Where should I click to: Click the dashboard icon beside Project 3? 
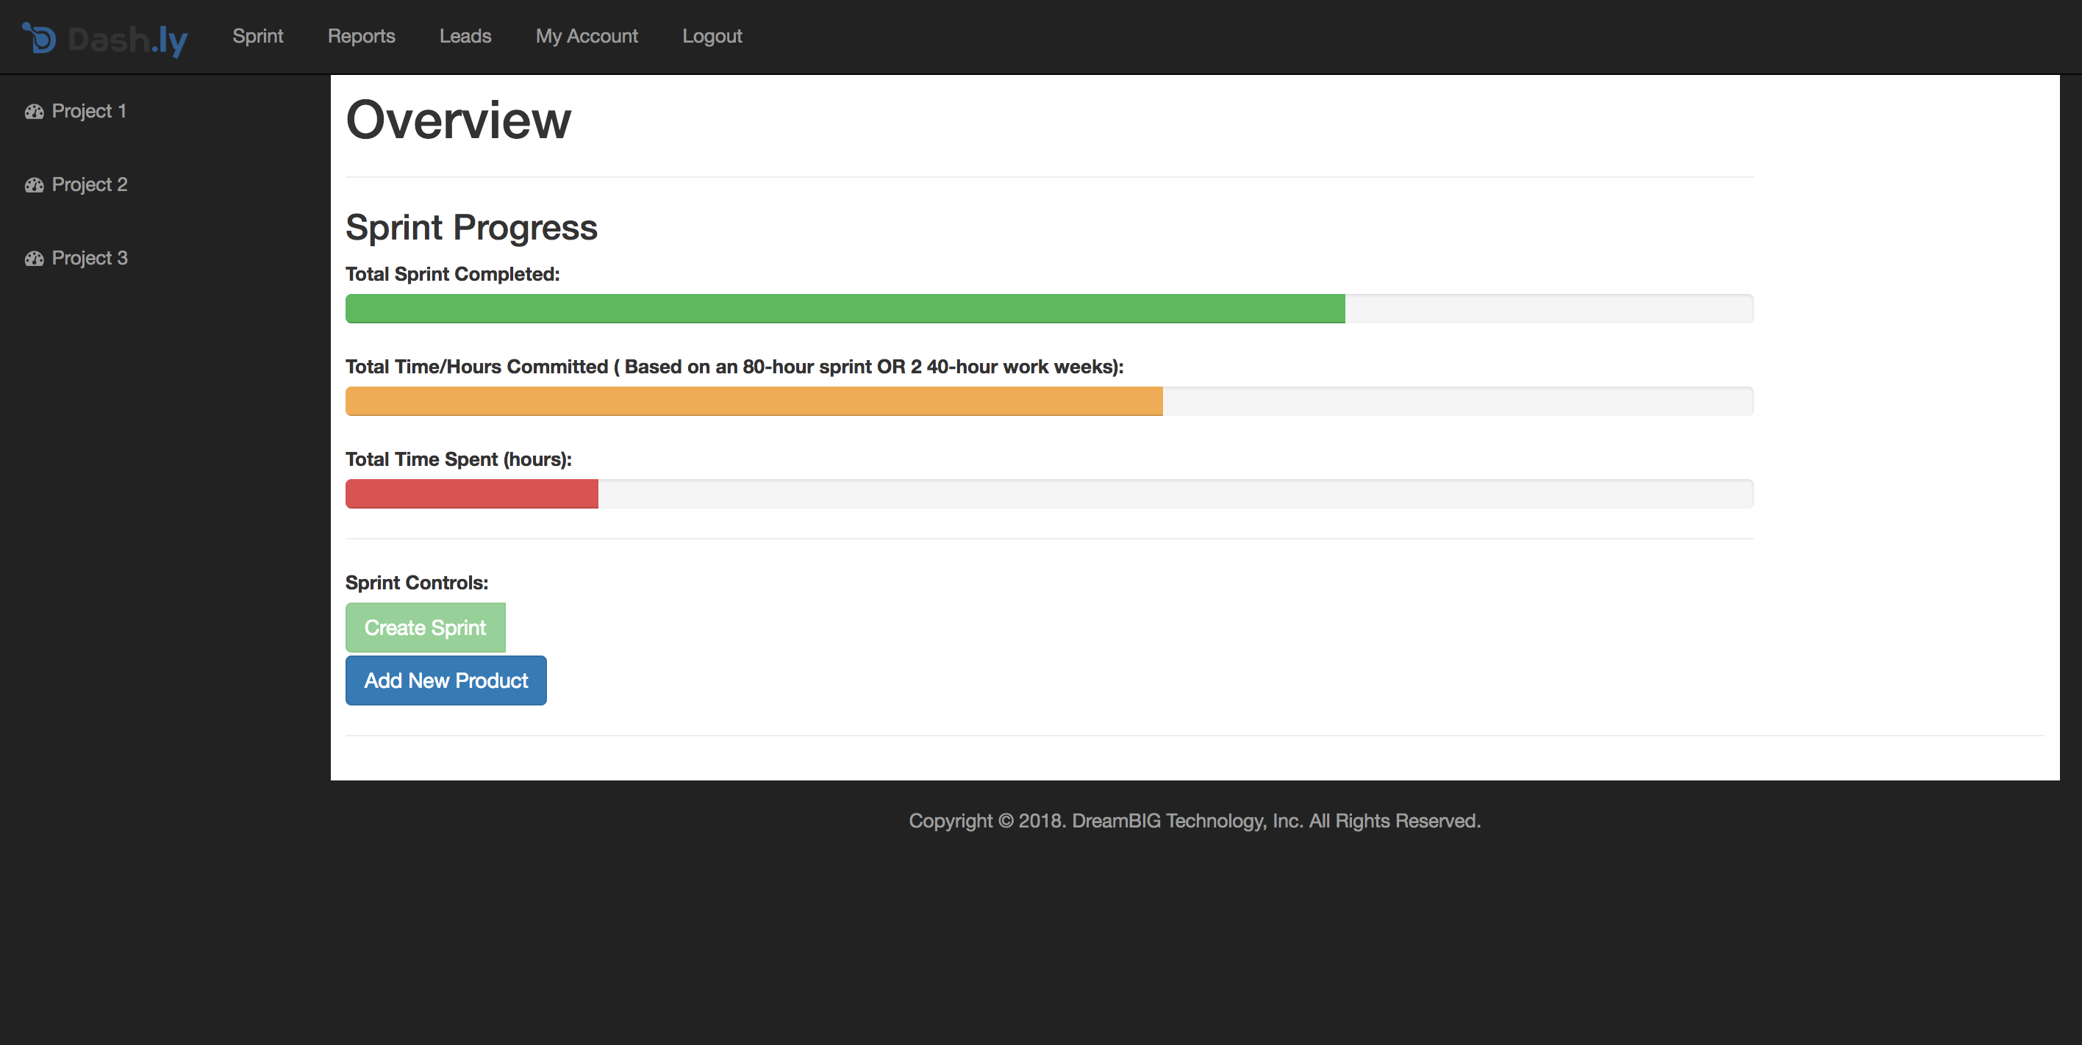34,259
